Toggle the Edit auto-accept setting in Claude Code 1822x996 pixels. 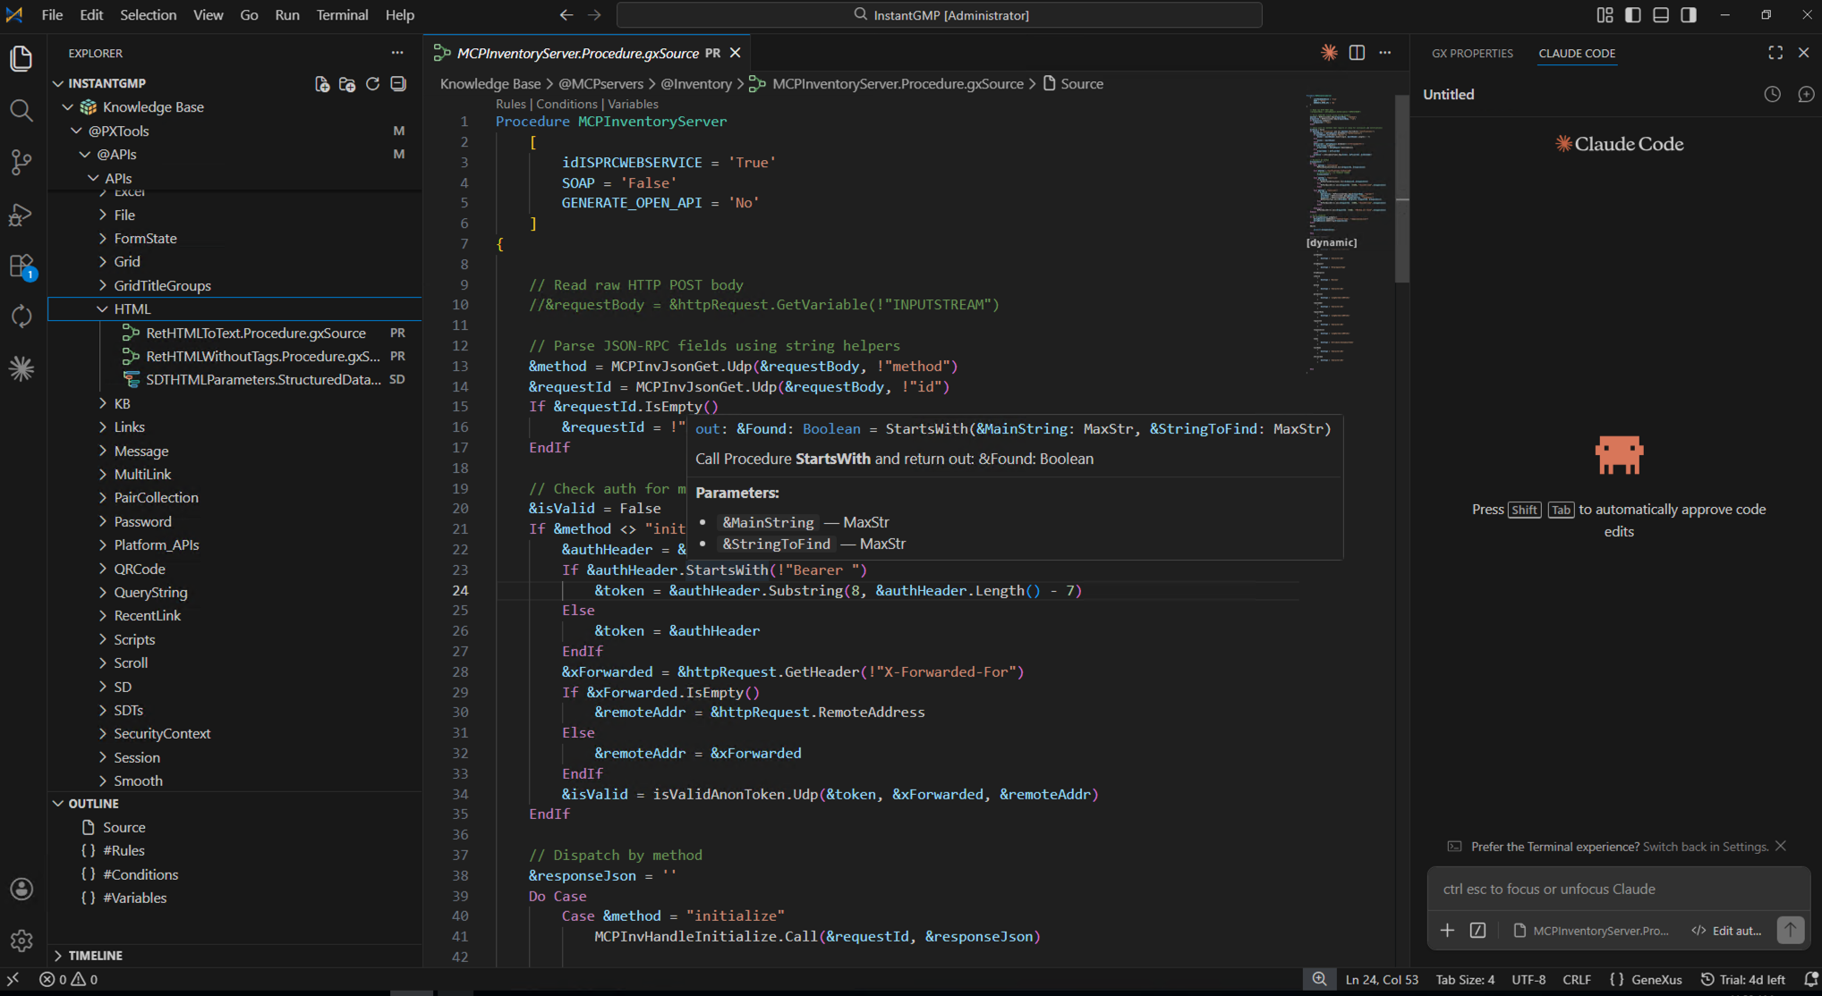1726,931
